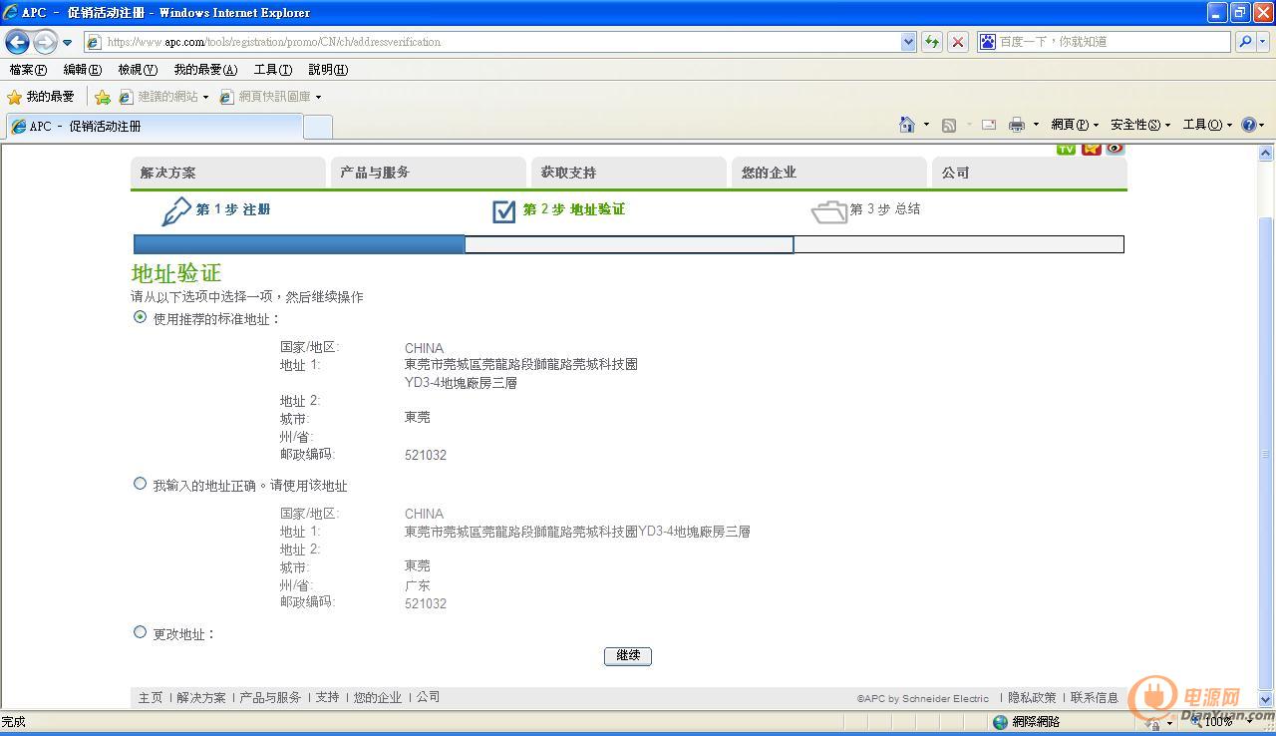Click the checkbox icon for 第2步 地址验证
Image resolution: width=1276 pixels, height=736 pixels.
[x=504, y=210]
